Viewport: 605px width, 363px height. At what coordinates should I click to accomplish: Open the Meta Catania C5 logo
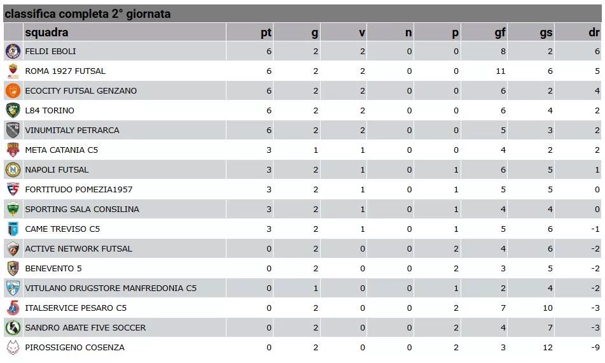(x=13, y=150)
